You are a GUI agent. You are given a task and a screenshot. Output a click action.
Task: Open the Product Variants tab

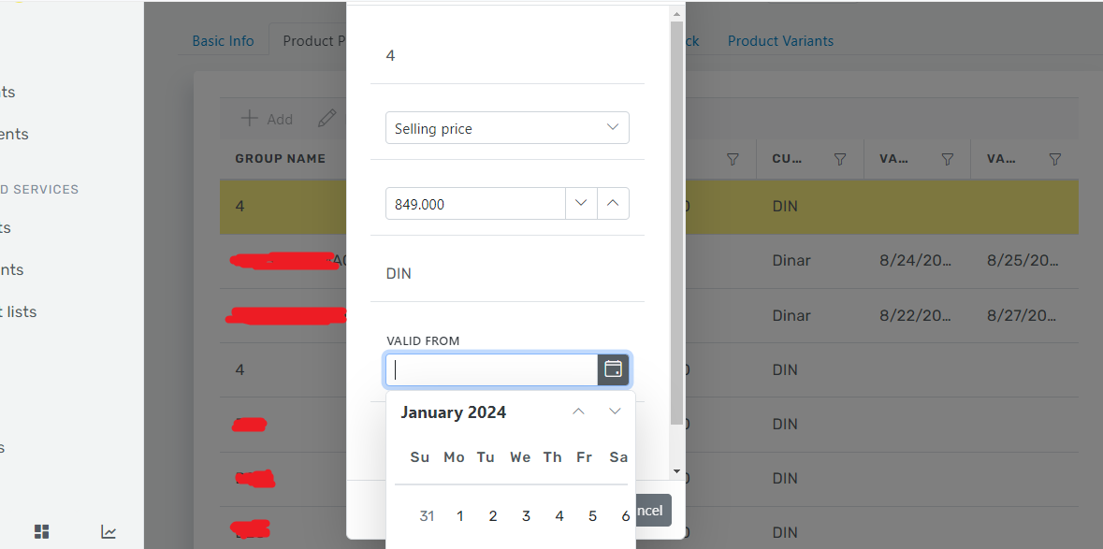click(780, 41)
